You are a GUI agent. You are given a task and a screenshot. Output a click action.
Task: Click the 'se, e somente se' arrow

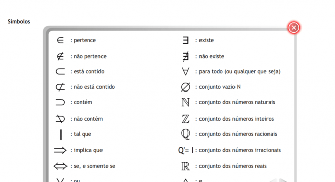coord(60,166)
